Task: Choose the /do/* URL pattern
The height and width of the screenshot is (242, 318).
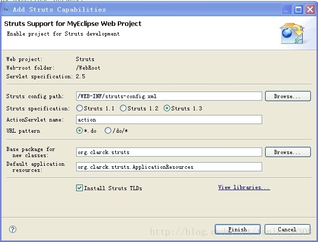Action: click(108, 131)
